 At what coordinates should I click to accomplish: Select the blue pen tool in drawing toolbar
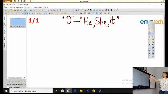coord(29,13)
